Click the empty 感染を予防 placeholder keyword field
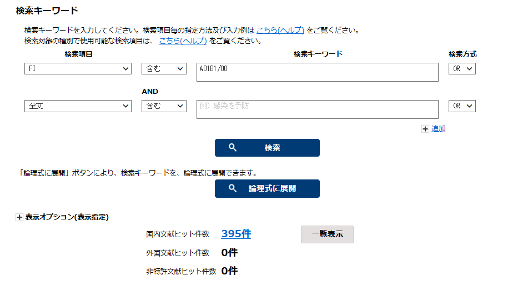 pyautogui.click(x=318, y=109)
